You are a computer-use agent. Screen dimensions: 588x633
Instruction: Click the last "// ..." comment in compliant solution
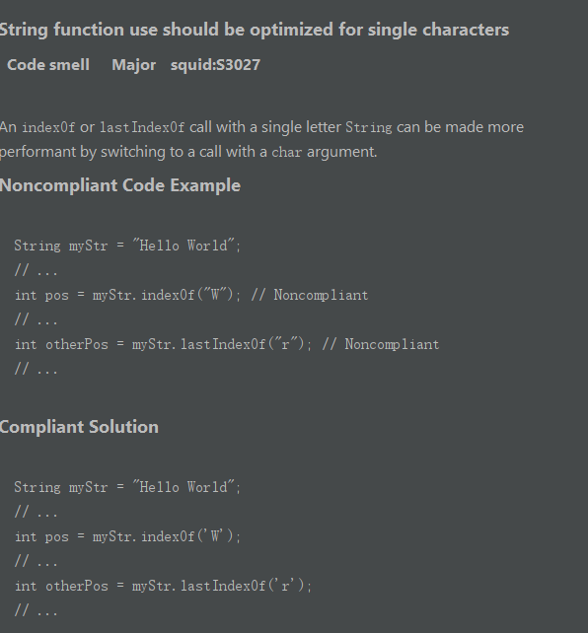[x=37, y=610]
